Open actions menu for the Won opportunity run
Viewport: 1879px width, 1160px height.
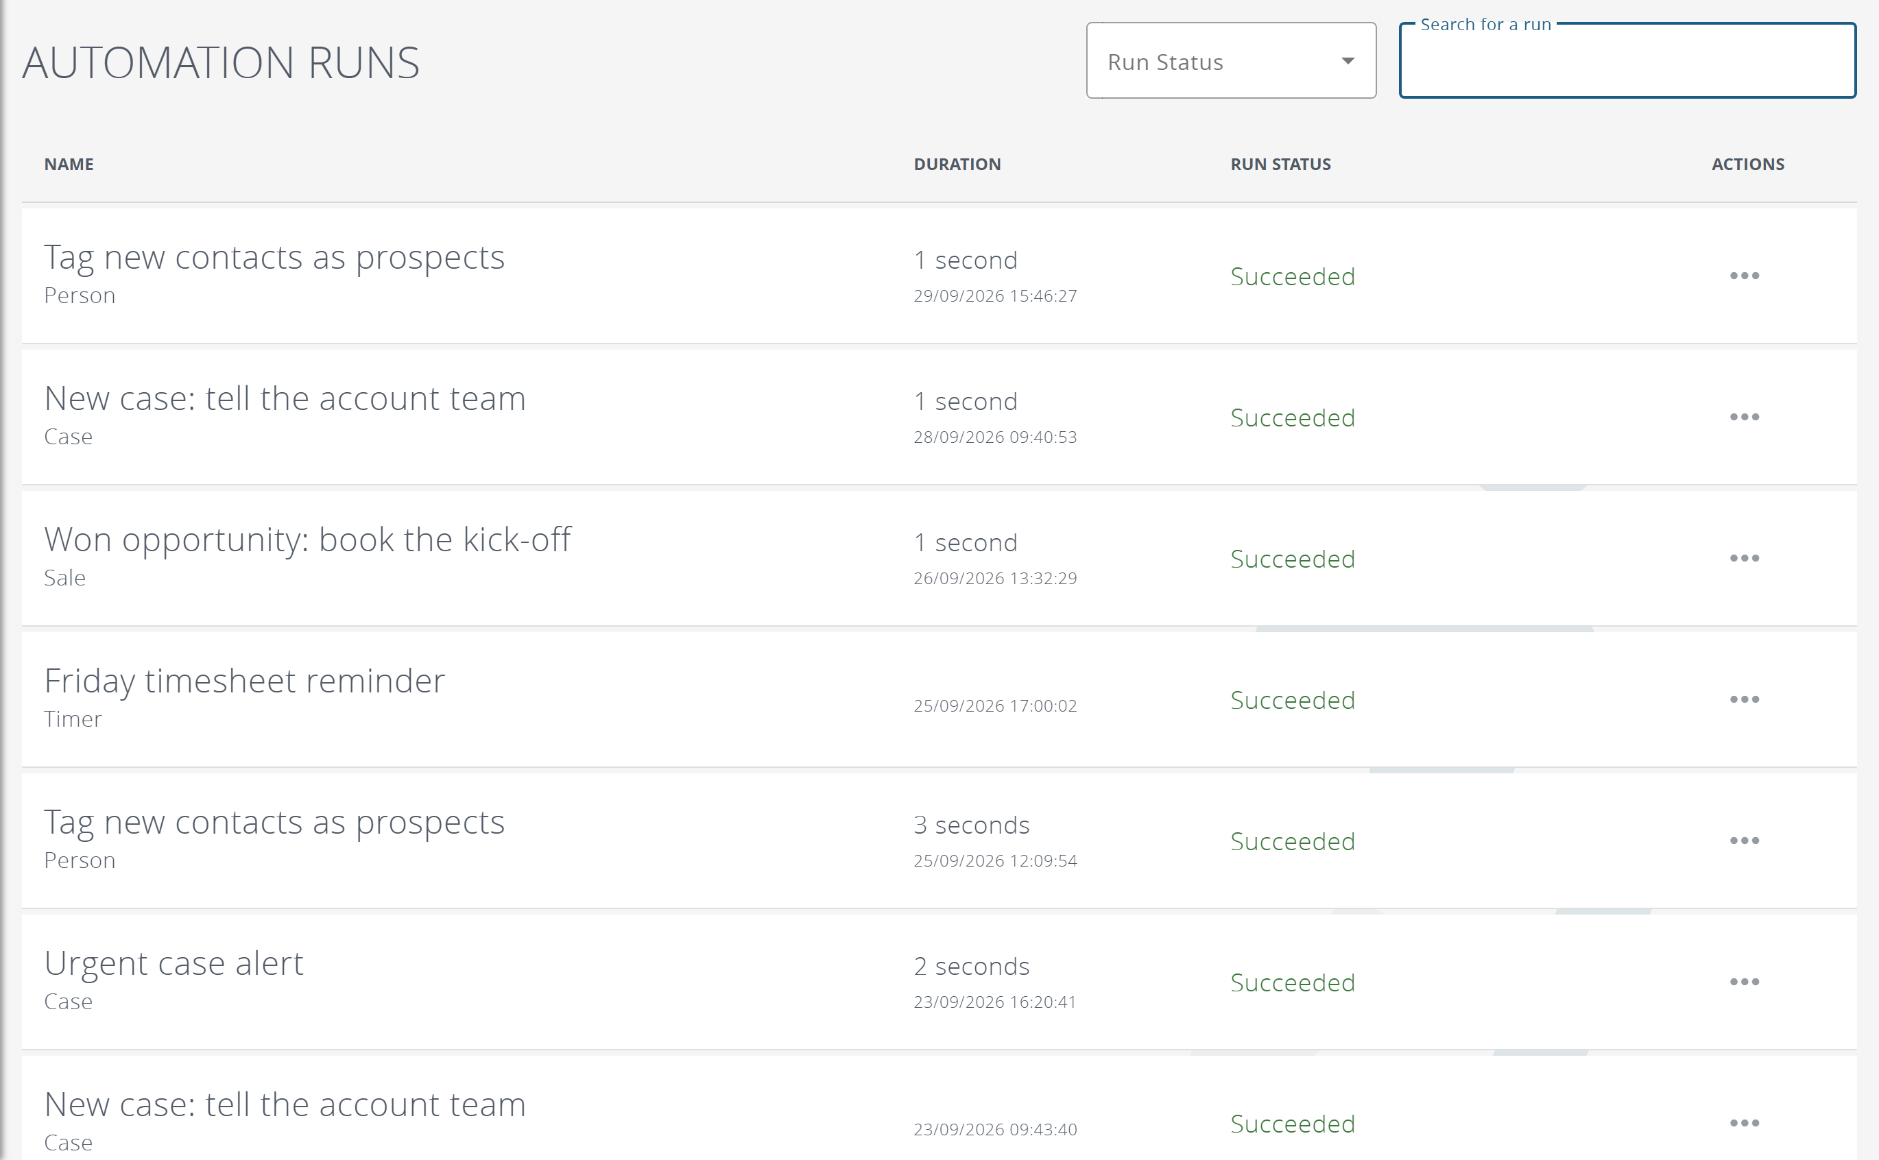coord(1744,558)
